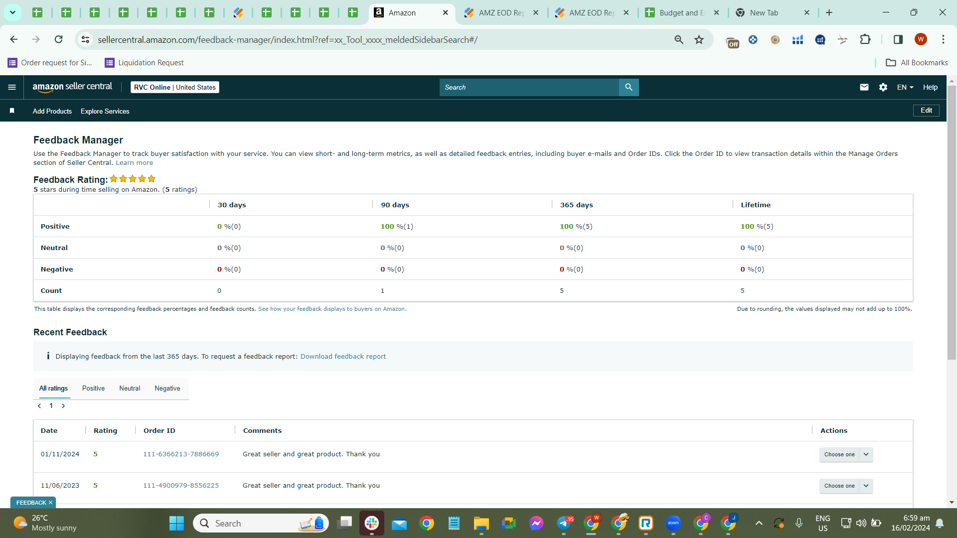Go to next feedback page chevron

coord(63,406)
